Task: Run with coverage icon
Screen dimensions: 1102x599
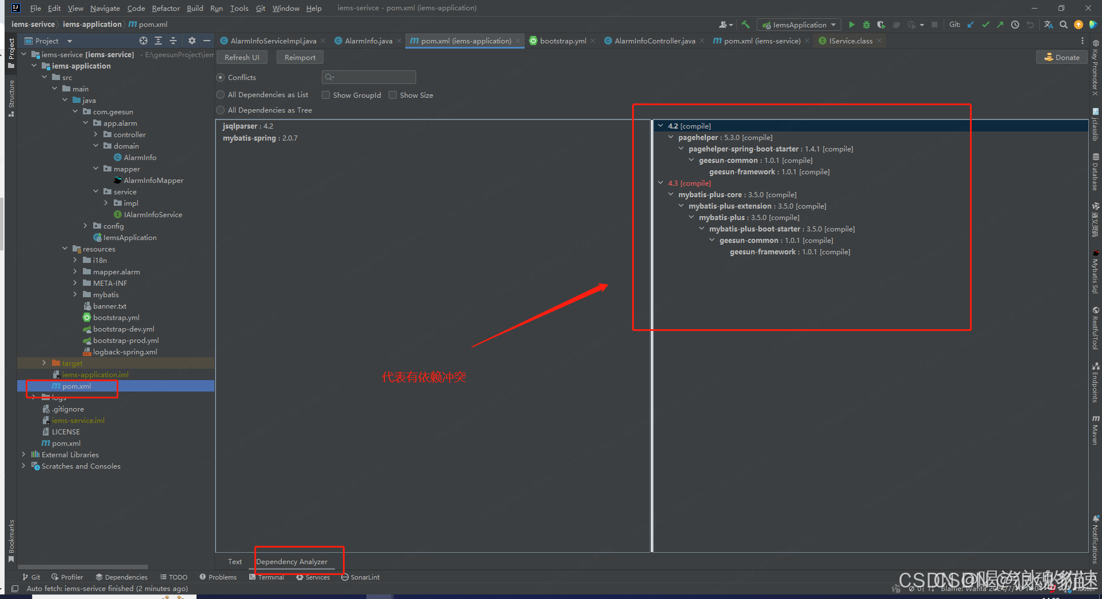Action: click(881, 25)
